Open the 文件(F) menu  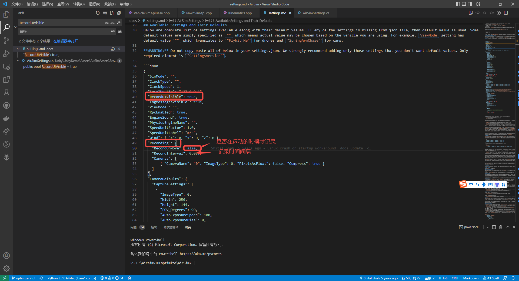(x=17, y=4)
